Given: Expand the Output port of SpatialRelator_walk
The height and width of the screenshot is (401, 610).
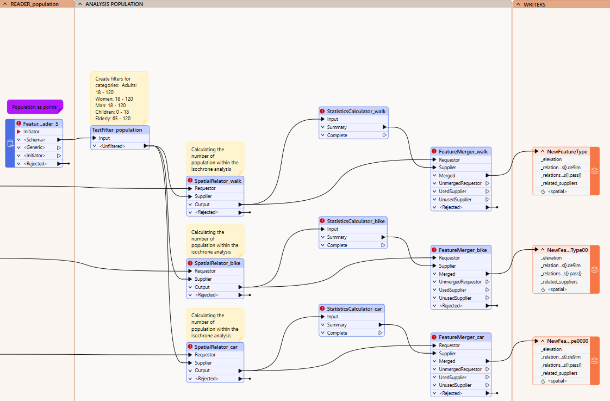Looking at the screenshot, I should pyautogui.click(x=190, y=205).
